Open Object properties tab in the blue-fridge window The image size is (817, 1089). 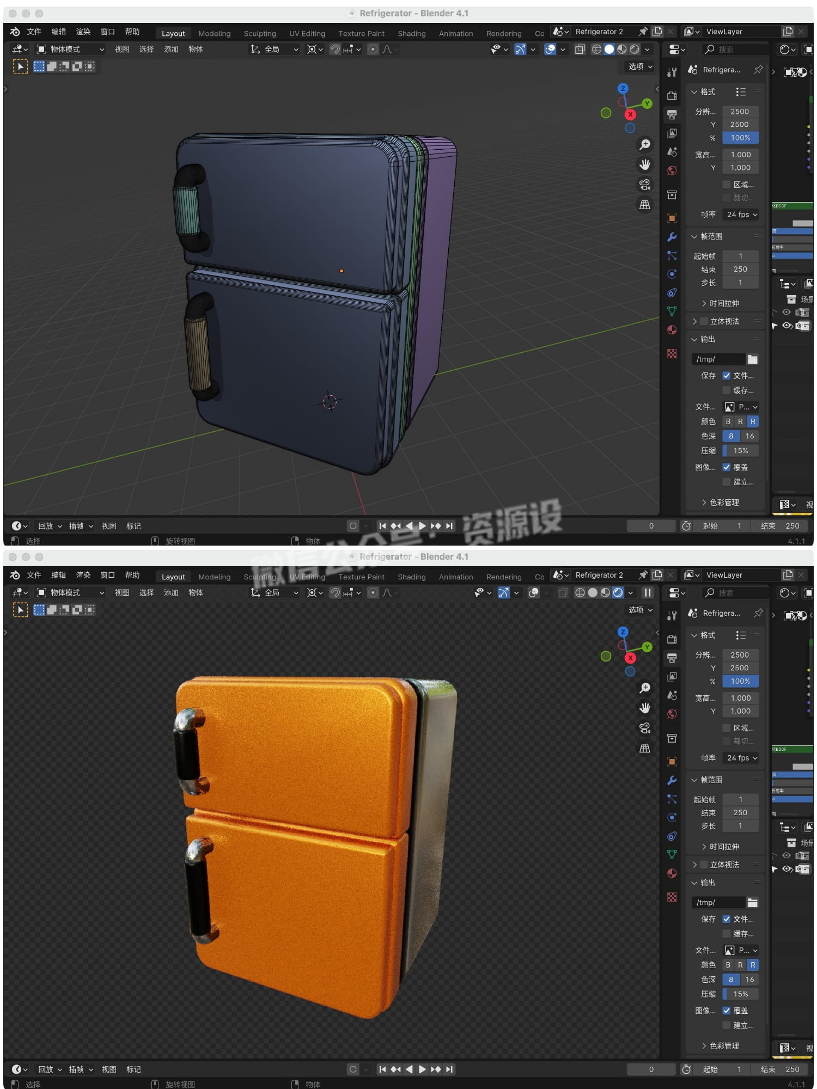point(672,218)
